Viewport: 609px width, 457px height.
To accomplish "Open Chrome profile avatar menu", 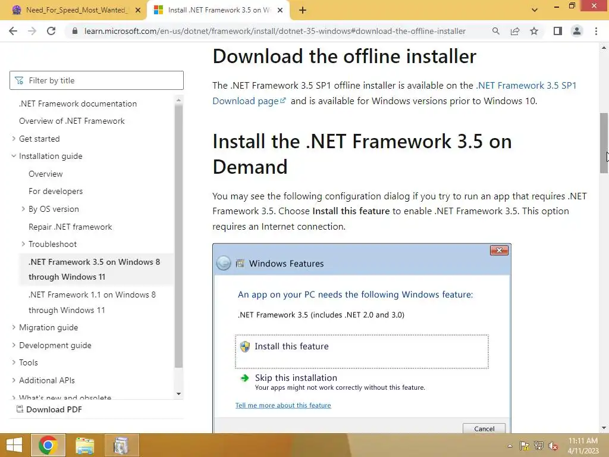I will pyautogui.click(x=577, y=31).
